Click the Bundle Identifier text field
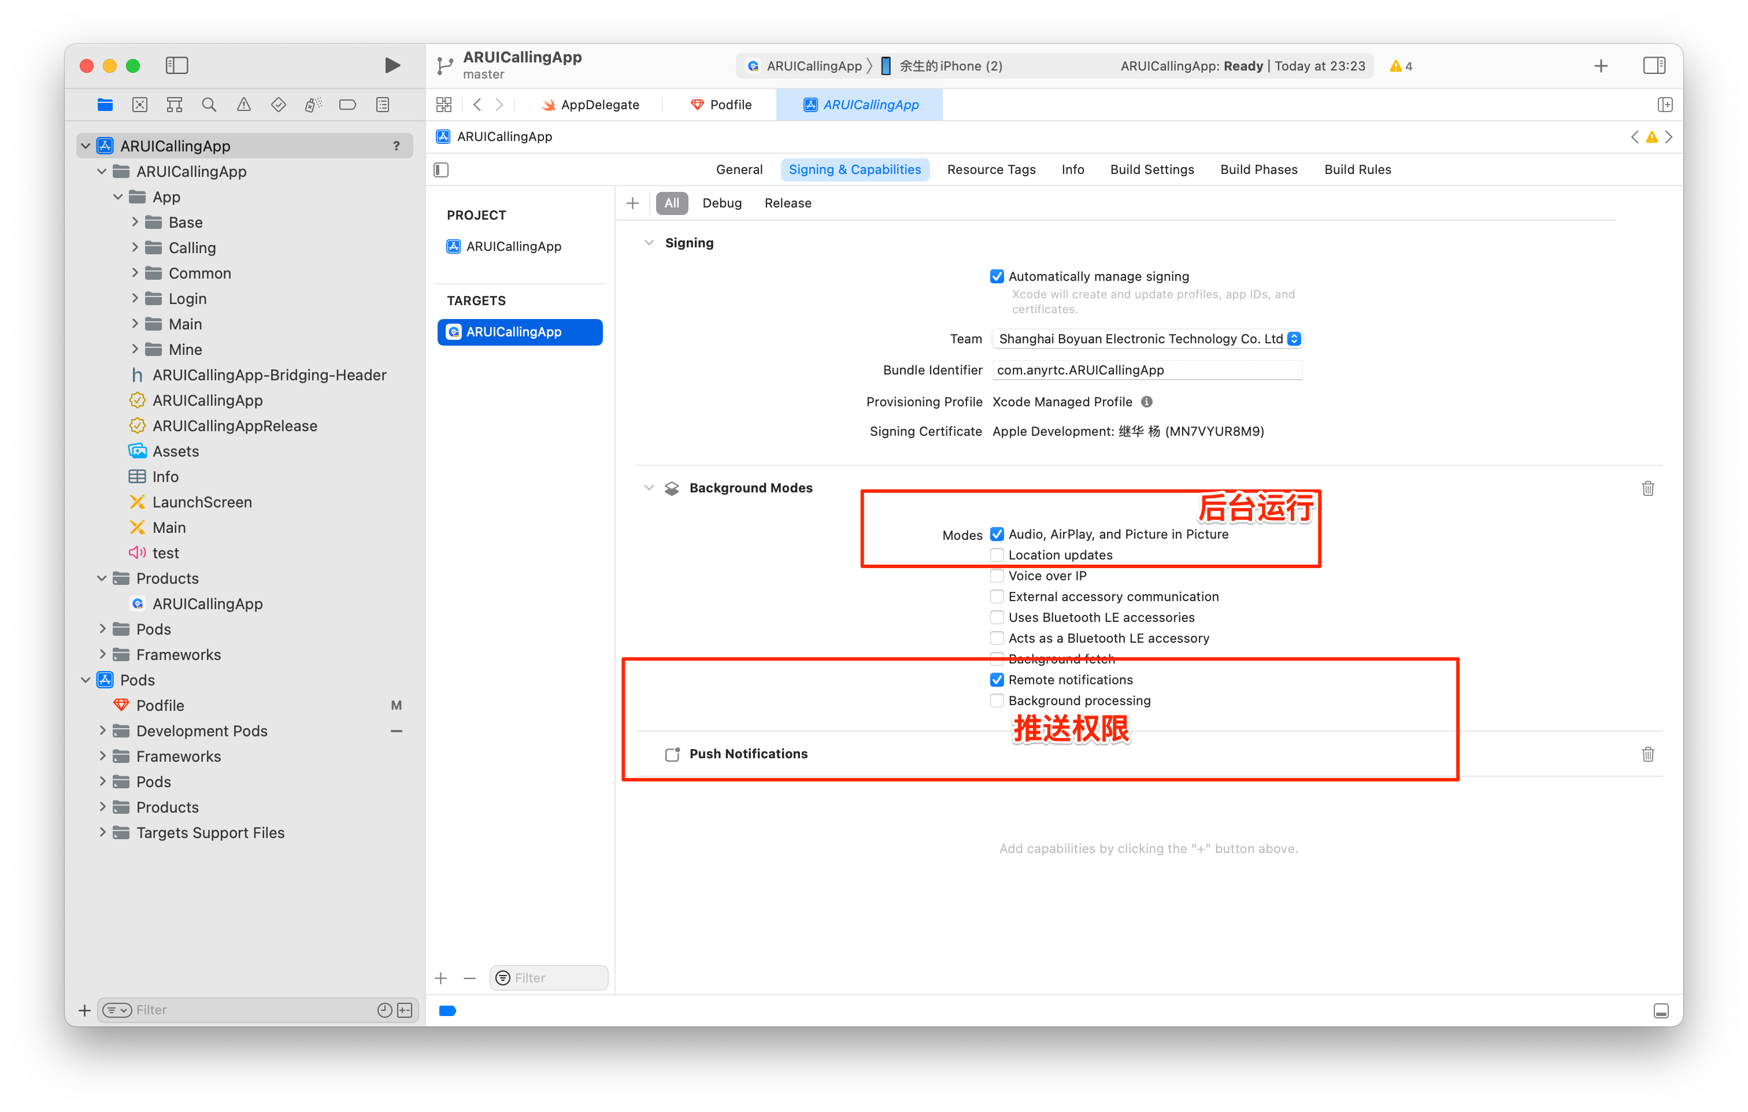 (1147, 370)
